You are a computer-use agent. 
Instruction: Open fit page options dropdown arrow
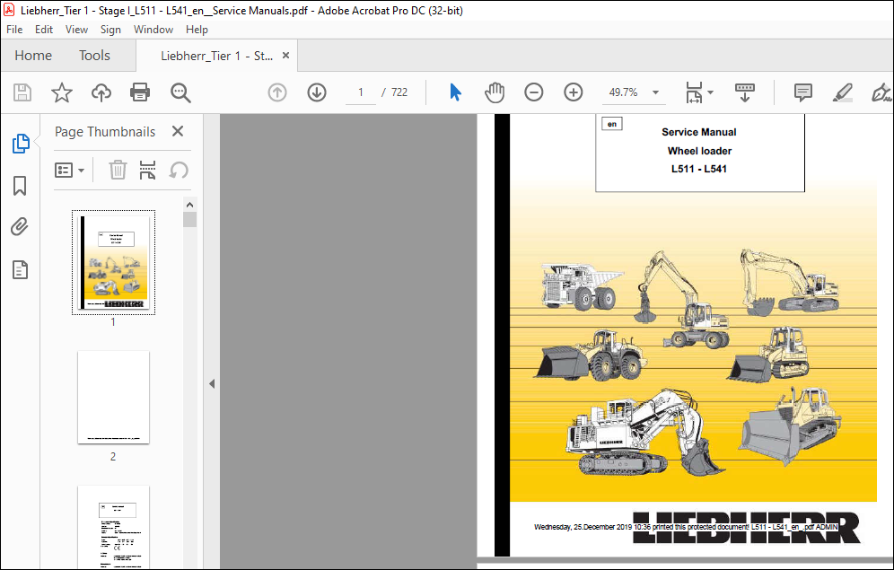[x=710, y=92]
